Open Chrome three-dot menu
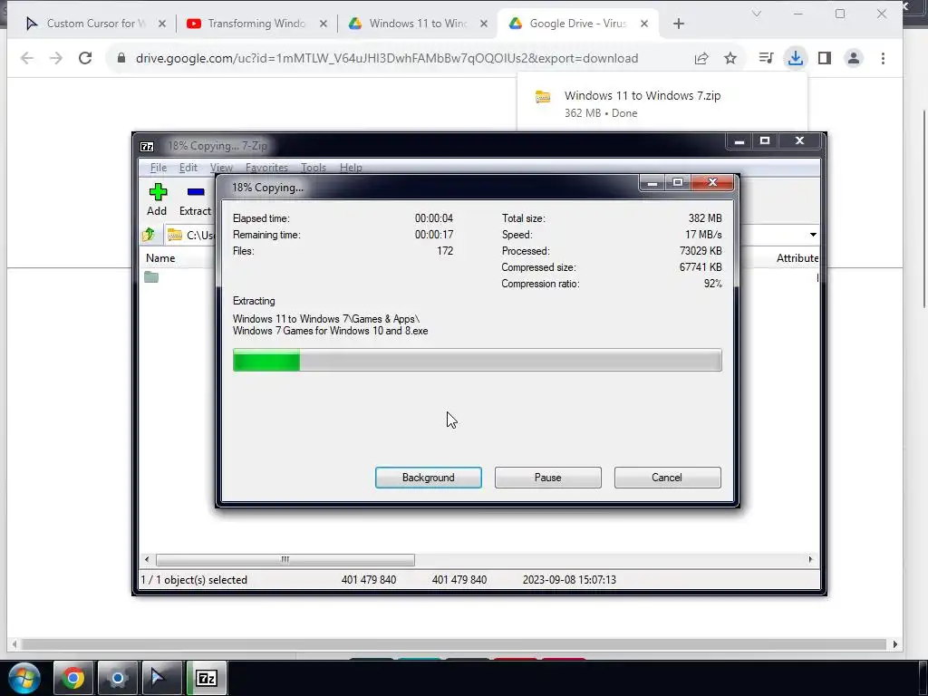 [883, 58]
